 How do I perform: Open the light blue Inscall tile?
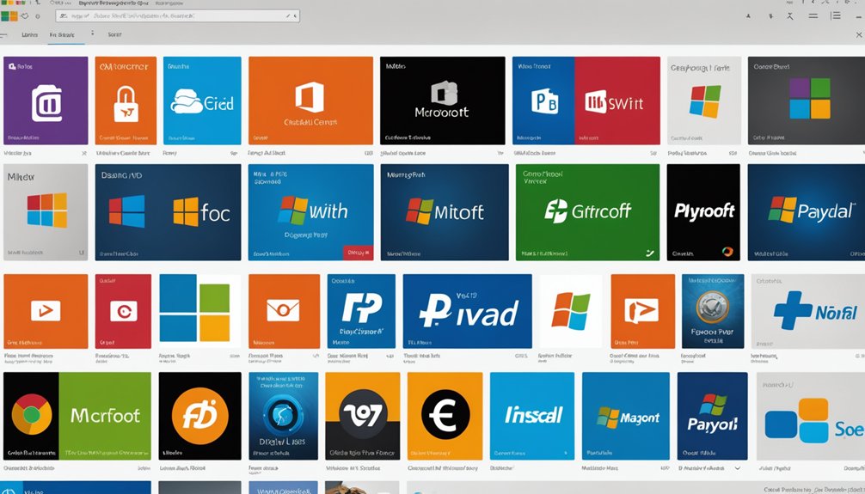click(531, 416)
